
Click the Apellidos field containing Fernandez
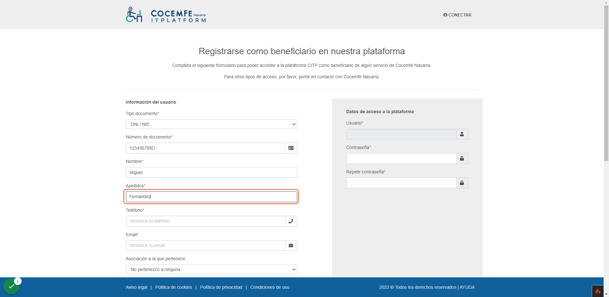tap(212, 197)
